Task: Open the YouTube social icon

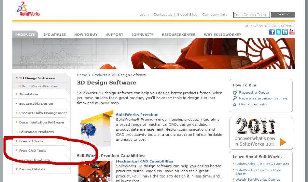Action: (292, 32)
